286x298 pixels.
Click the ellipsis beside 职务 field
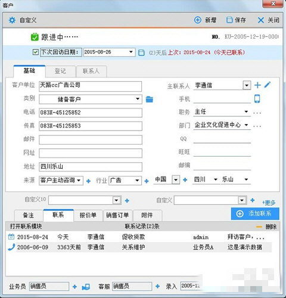[x=257, y=113]
